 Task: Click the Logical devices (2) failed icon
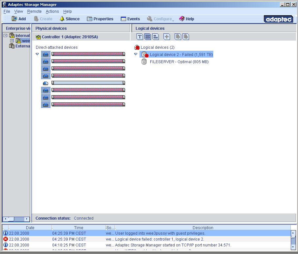pos(137,47)
